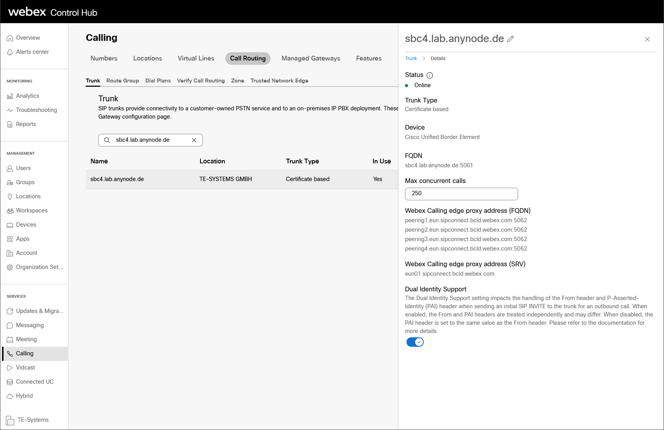Click the Details breadcrumb text
Viewport: 664px width, 430px height.
click(x=438, y=59)
